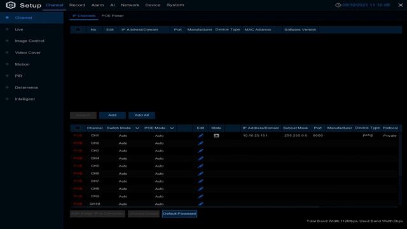The image size is (407, 229).
Task: Edit channel CH4 with the pencil icon
Action: pos(201,158)
